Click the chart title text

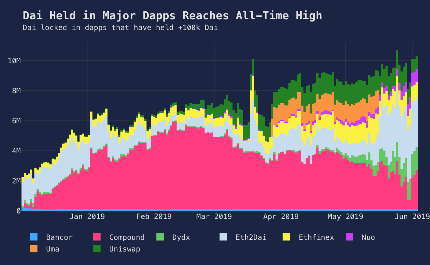tap(173, 16)
